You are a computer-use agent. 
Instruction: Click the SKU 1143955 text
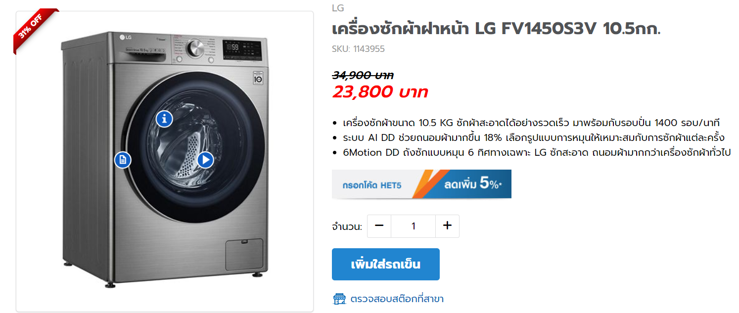click(358, 49)
